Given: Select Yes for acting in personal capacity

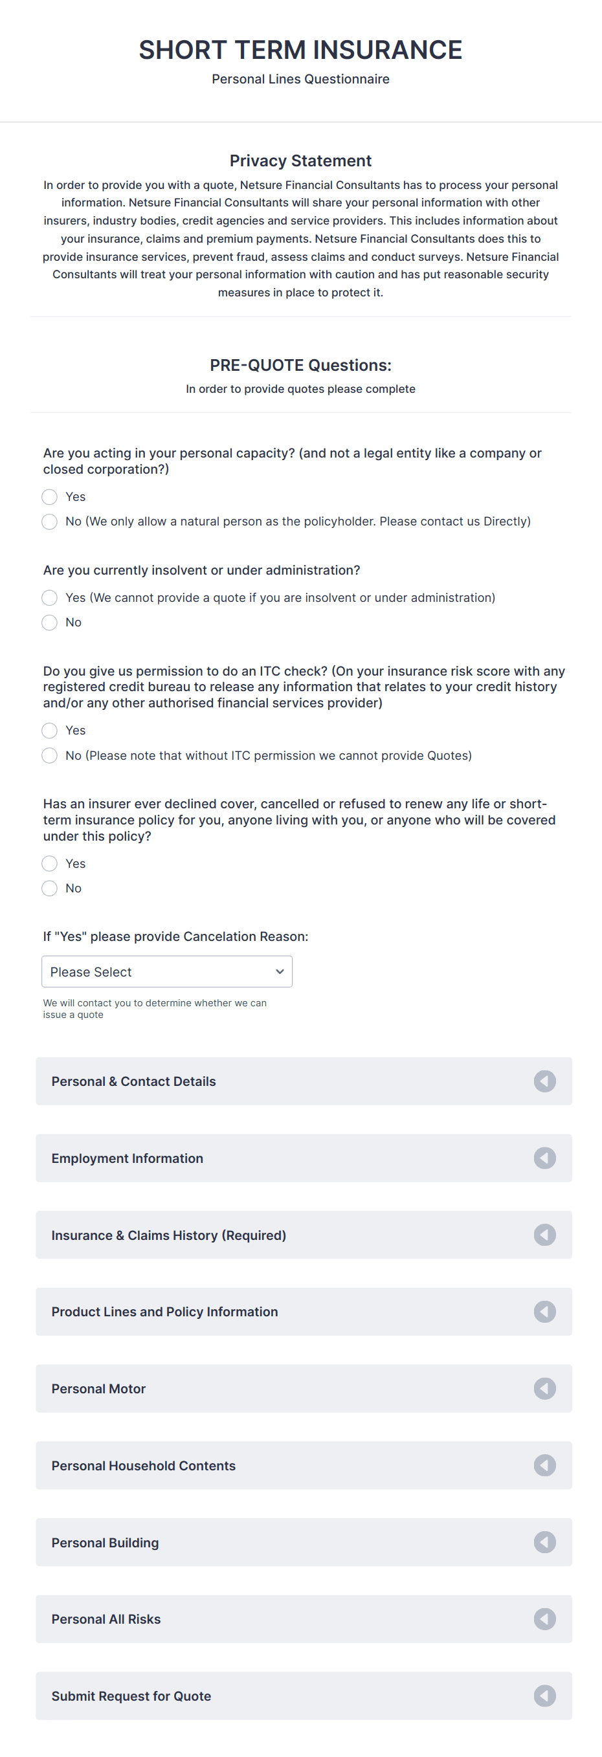Looking at the screenshot, I should 50,496.
